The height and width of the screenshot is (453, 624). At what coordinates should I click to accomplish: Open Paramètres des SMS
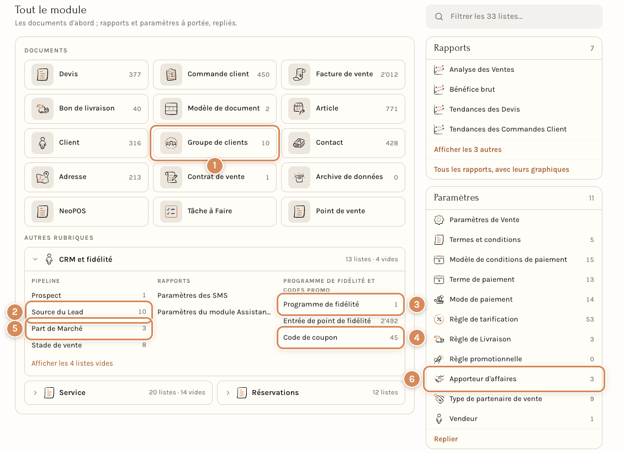(x=192, y=296)
